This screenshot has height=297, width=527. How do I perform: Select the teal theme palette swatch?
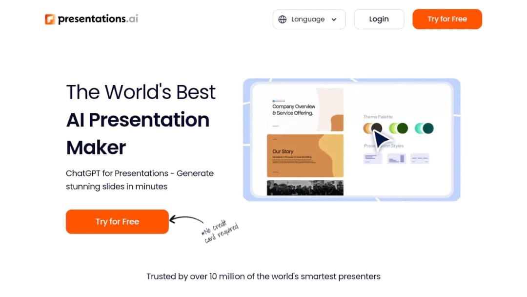424,128
